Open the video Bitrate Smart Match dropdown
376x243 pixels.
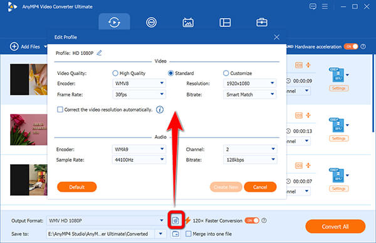(x=249, y=94)
